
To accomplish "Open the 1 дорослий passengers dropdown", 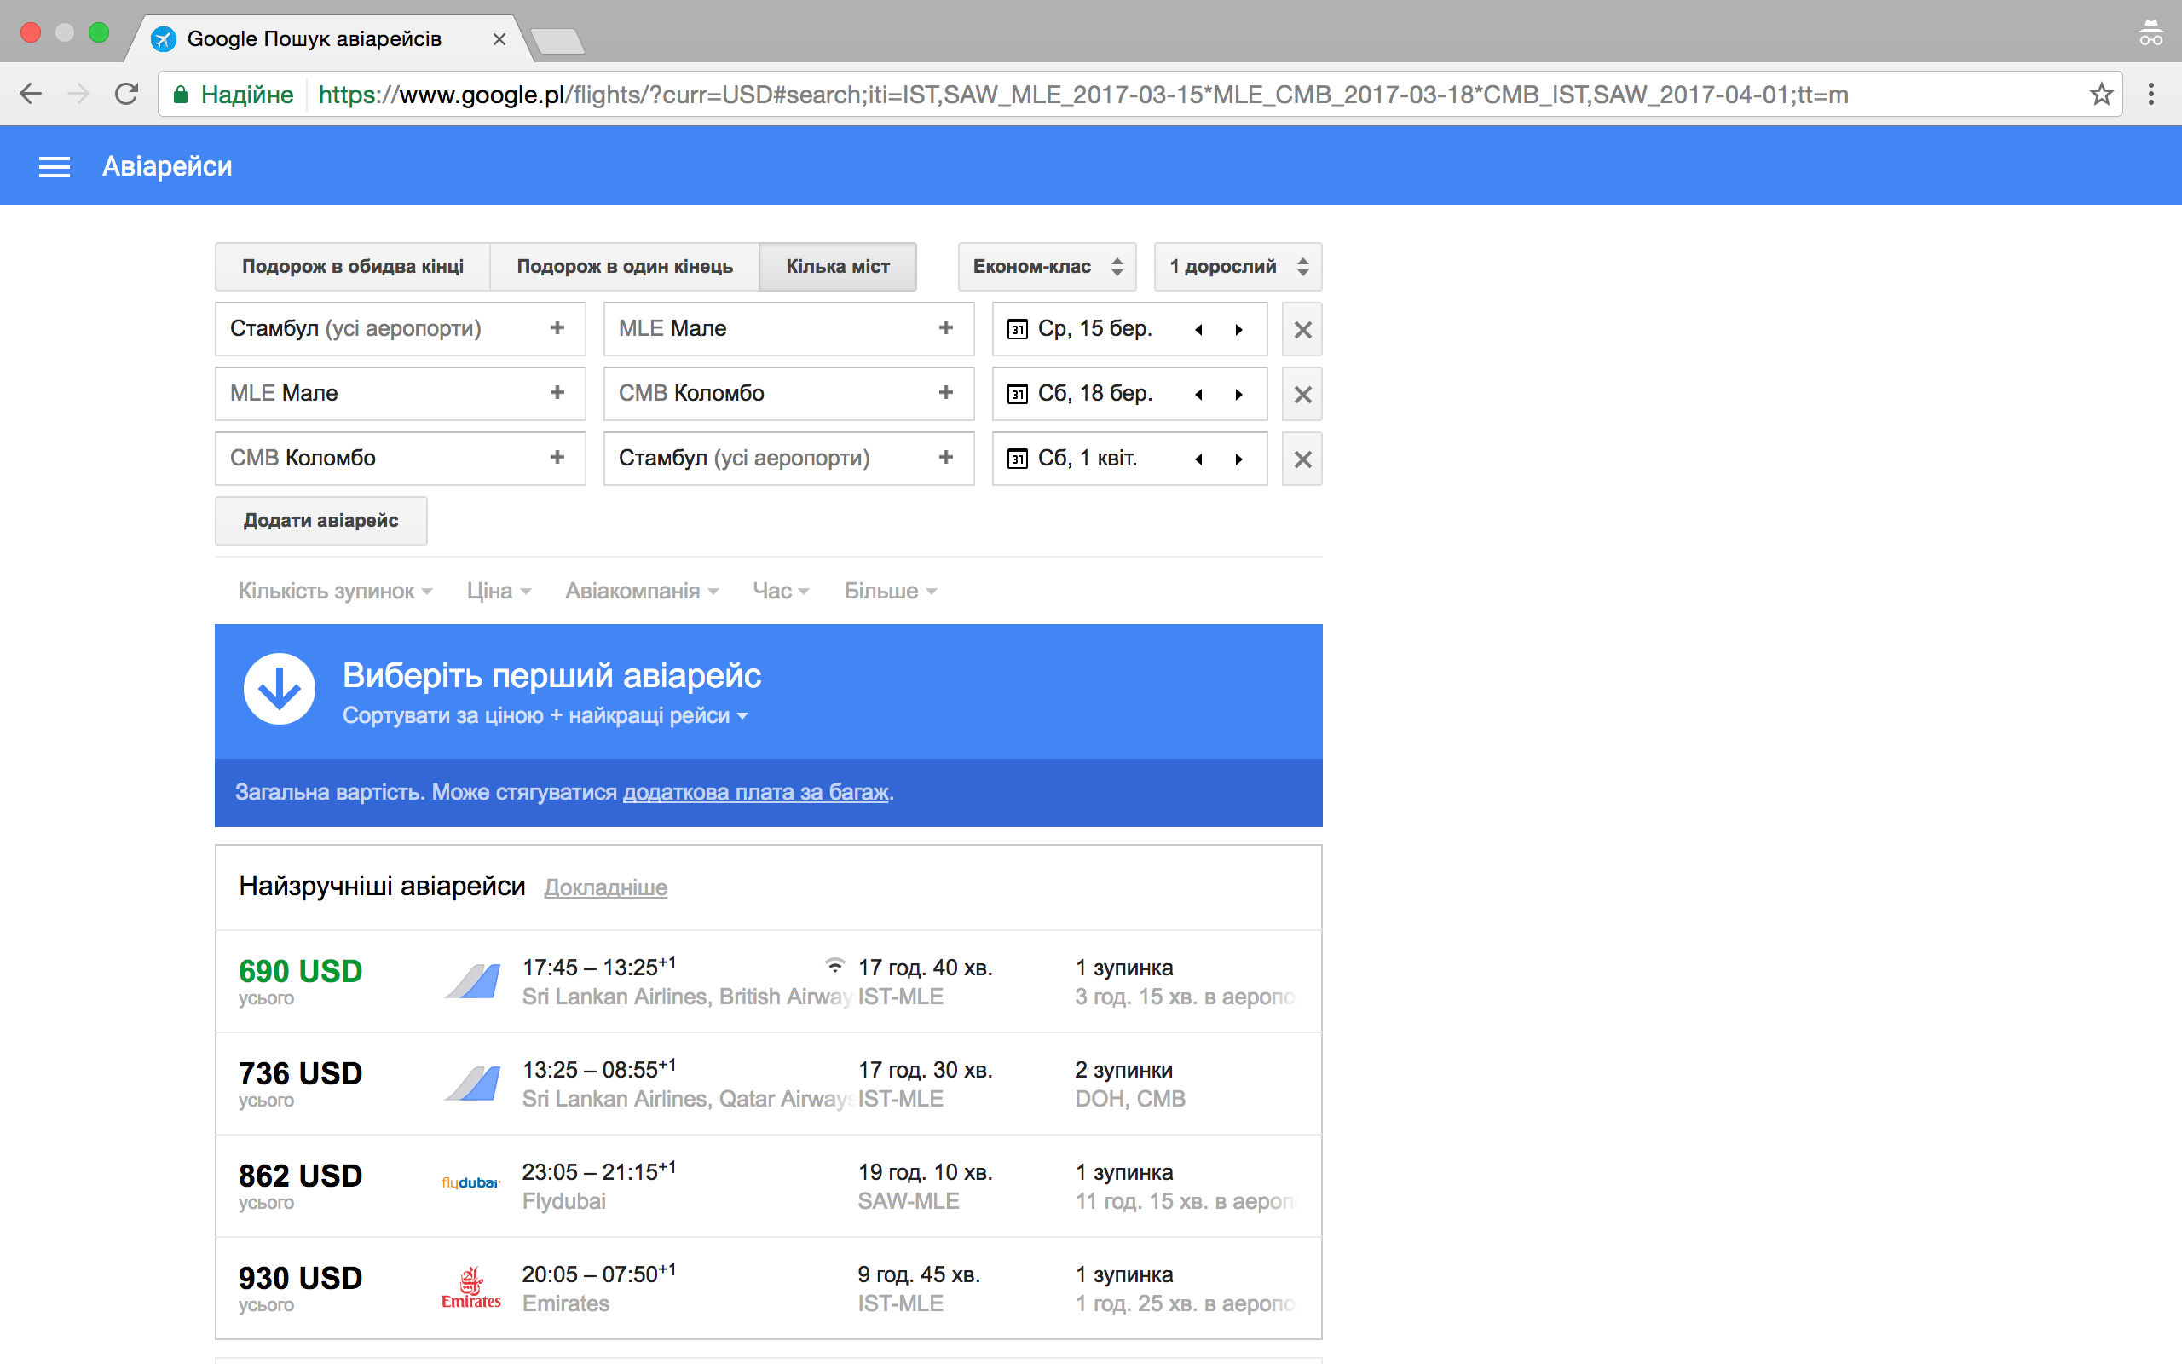I will 1237,266.
